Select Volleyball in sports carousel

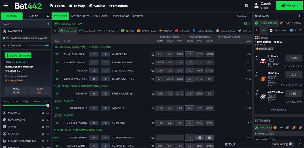tap(226, 31)
